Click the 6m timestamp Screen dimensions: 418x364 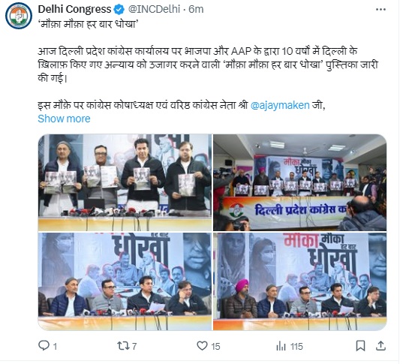196,9
